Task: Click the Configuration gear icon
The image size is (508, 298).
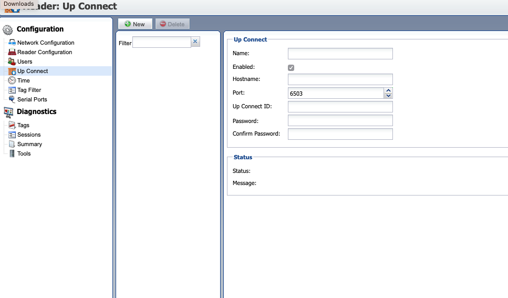Action: [x=8, y=30]
